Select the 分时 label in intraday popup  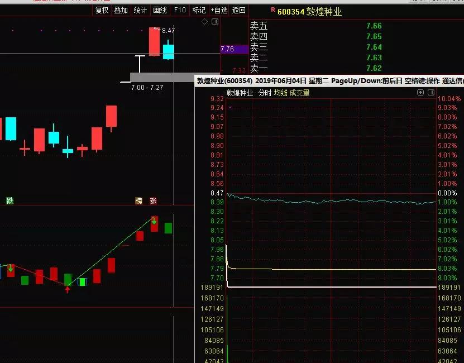(x=265, y=93)
